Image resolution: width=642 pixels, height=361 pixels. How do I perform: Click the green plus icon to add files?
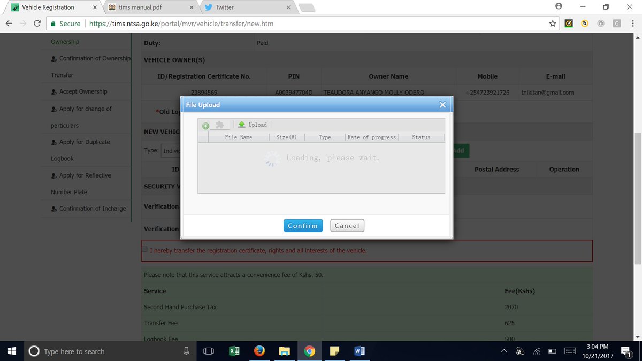coord(205,125)
